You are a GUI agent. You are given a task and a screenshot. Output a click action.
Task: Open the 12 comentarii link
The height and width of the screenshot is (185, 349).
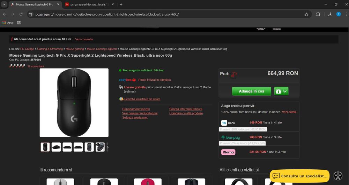click(x=36, y=66)
